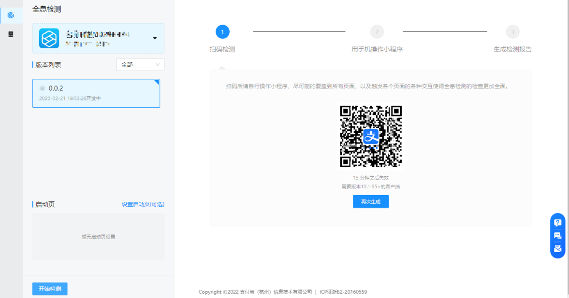Open the second sidebar report icon
This screenshot has width=569, height=298.
11,34
